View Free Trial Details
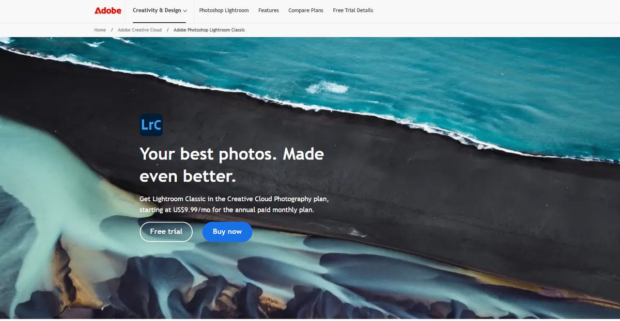Screen dimensions: 620x321 point(353,10)
